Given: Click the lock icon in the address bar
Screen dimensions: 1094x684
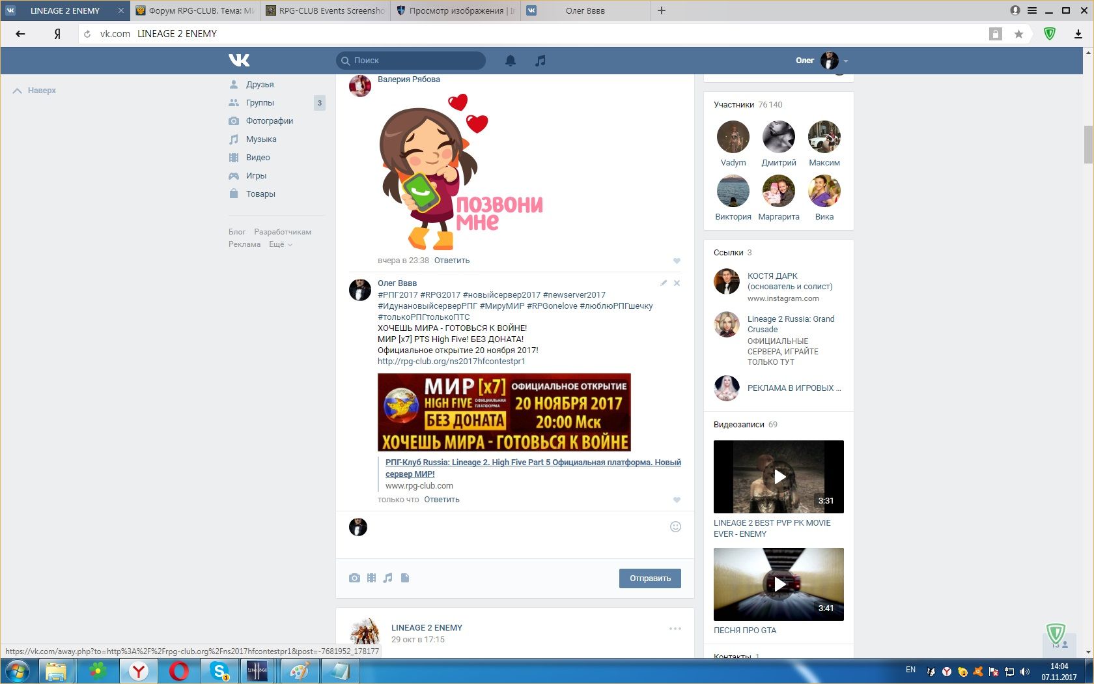Looking at the screenshot, I should click(x=996, y=34).
